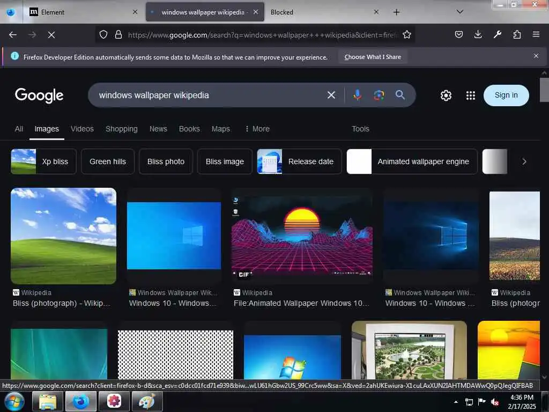Bookmark this page with the star icon
Image resolution: width=549 pixels, height=412 pixels.
point(407,34)
